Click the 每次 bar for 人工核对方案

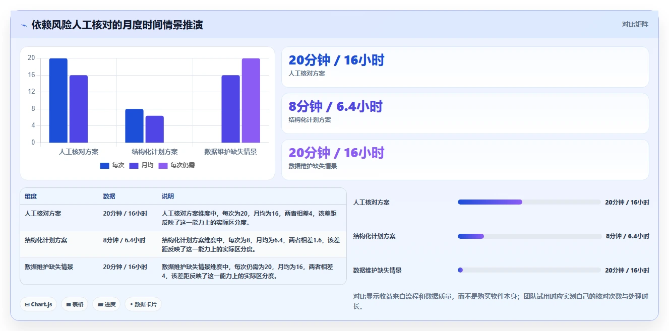[x=58, y=100]
